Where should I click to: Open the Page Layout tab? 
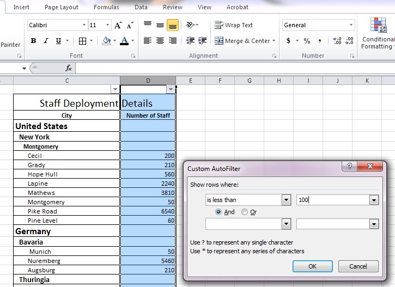(x=62, y=7)
